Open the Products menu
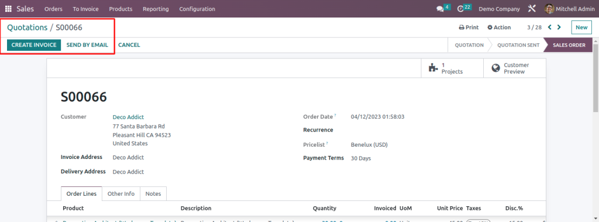Screen dimensions: 599x222 (x=121, y=9)
